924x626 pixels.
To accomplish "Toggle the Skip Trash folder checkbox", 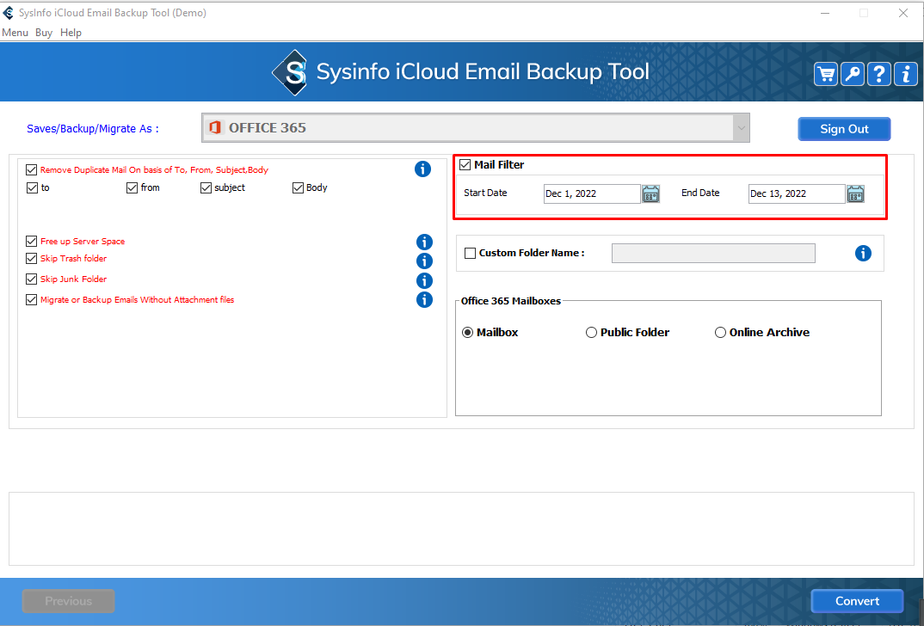I will click(x=32, y=259).
